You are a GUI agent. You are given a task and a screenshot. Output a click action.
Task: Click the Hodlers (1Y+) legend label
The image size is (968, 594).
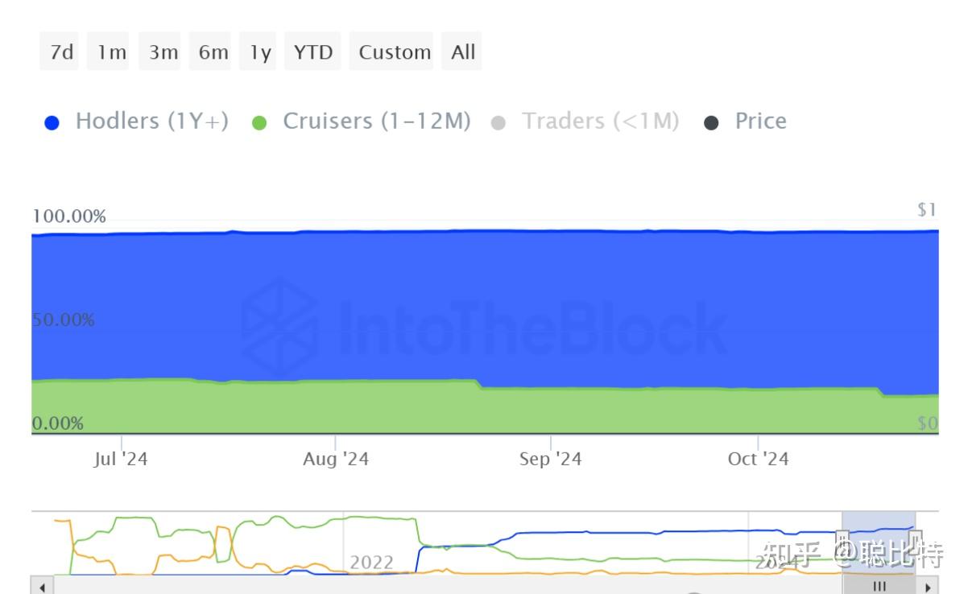[151, 122]
